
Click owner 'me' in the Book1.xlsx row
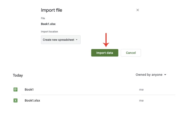click(x=141, y=101)
